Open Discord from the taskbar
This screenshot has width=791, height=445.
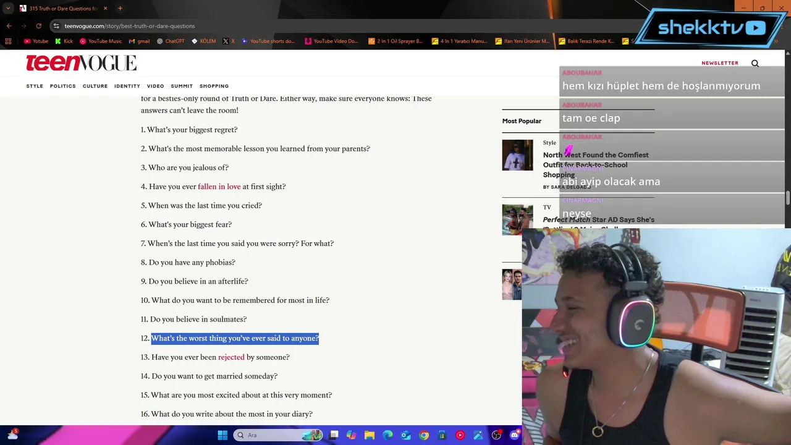514,435
